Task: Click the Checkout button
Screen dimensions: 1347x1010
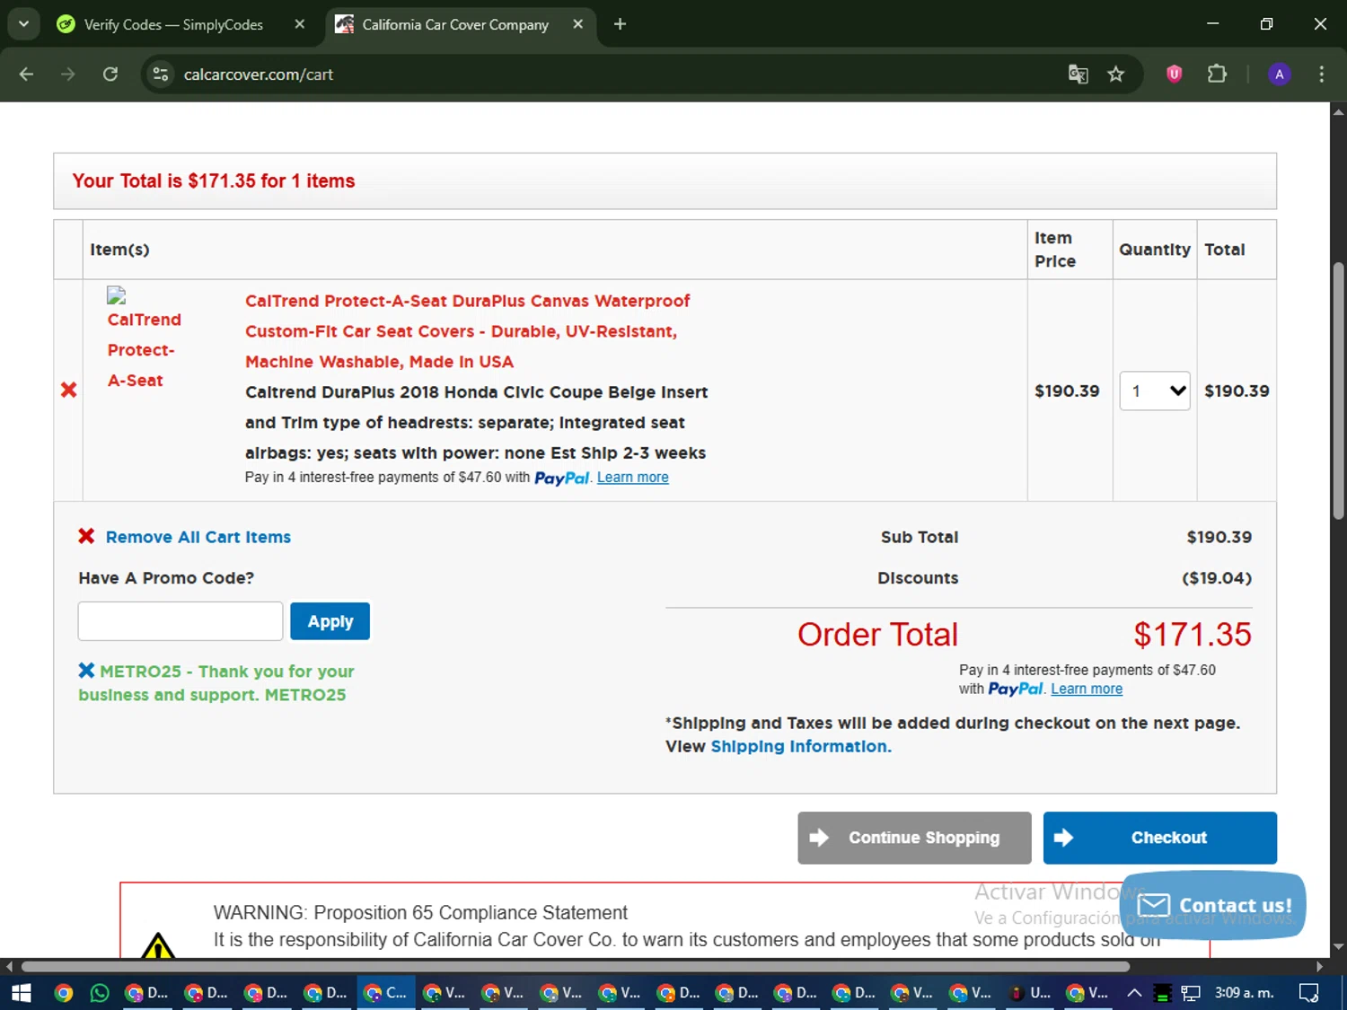Action: (1159, 838)
